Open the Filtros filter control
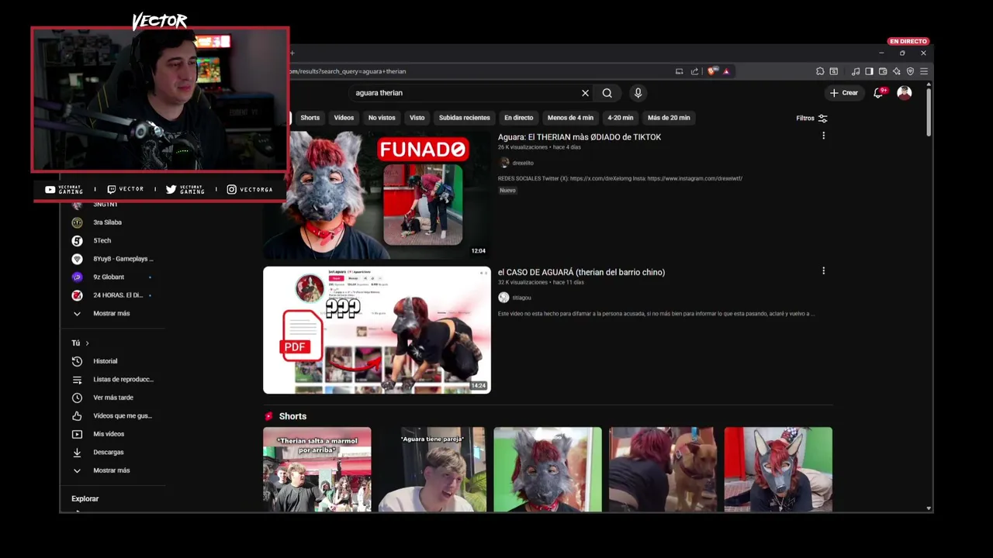The width and height of the screenshot is (993, 558). point(811,119)
